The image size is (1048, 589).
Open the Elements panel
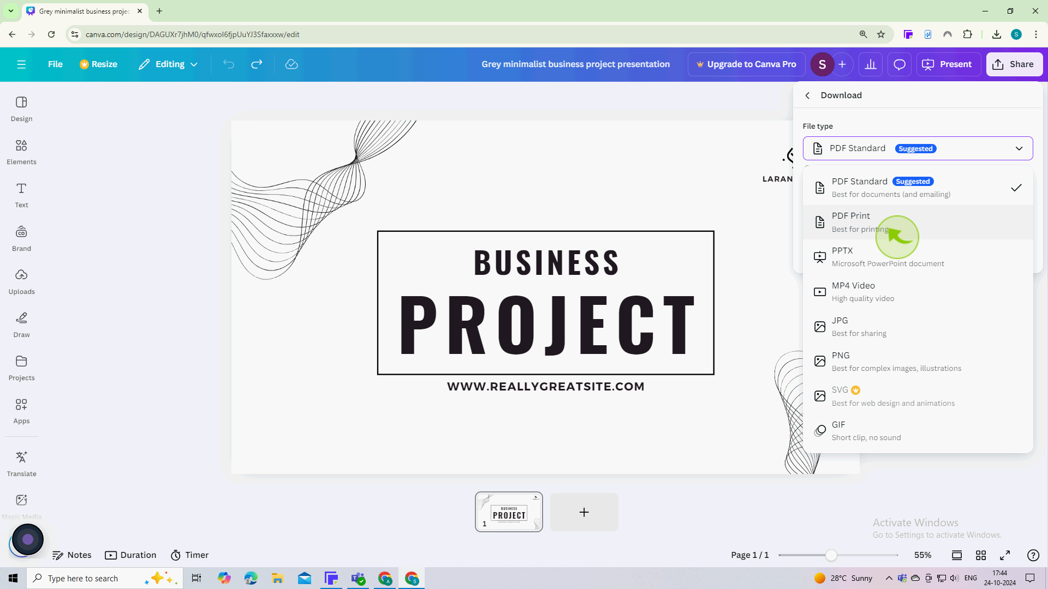(x=21, y=151)
